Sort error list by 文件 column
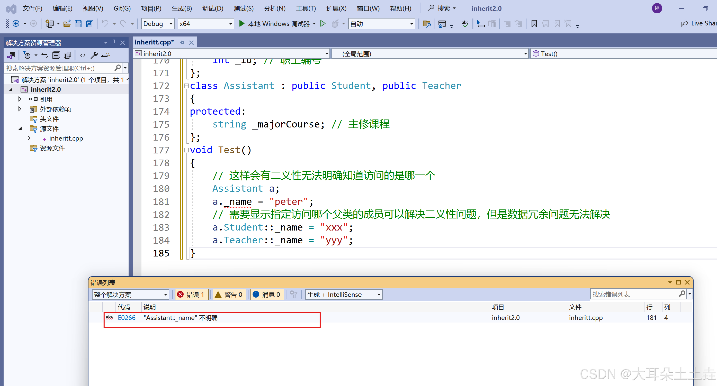The image size is (717, 386). click(605, 307)
